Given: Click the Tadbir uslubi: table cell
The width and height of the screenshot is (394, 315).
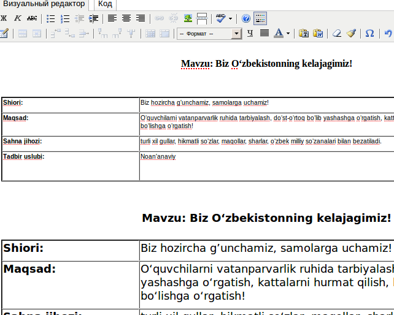Looking at the screenshot, I should [x=71, y=166].
